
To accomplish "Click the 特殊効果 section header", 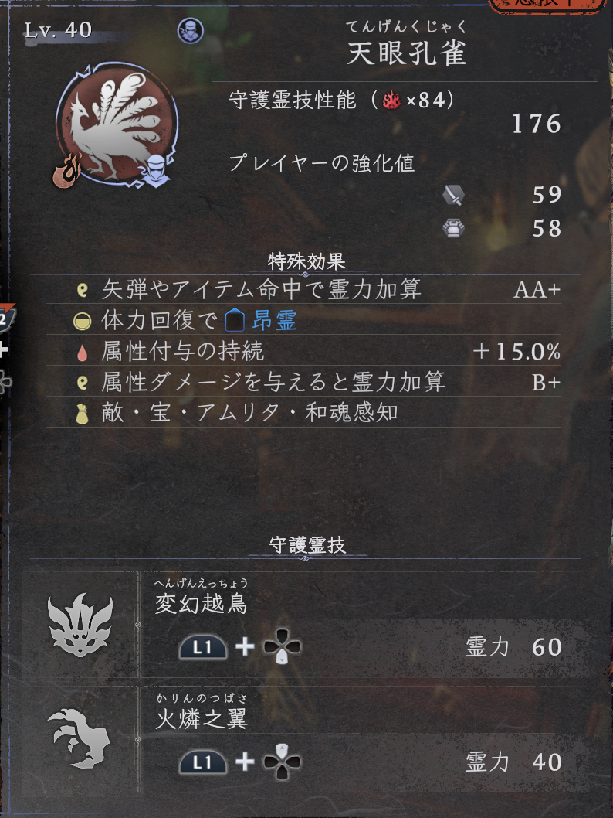I will pos(306,261).
